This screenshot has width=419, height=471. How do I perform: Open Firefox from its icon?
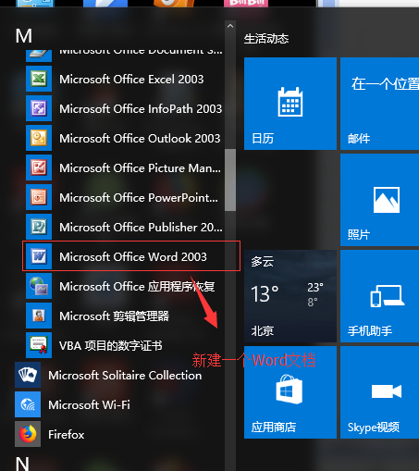pos(28,434)
